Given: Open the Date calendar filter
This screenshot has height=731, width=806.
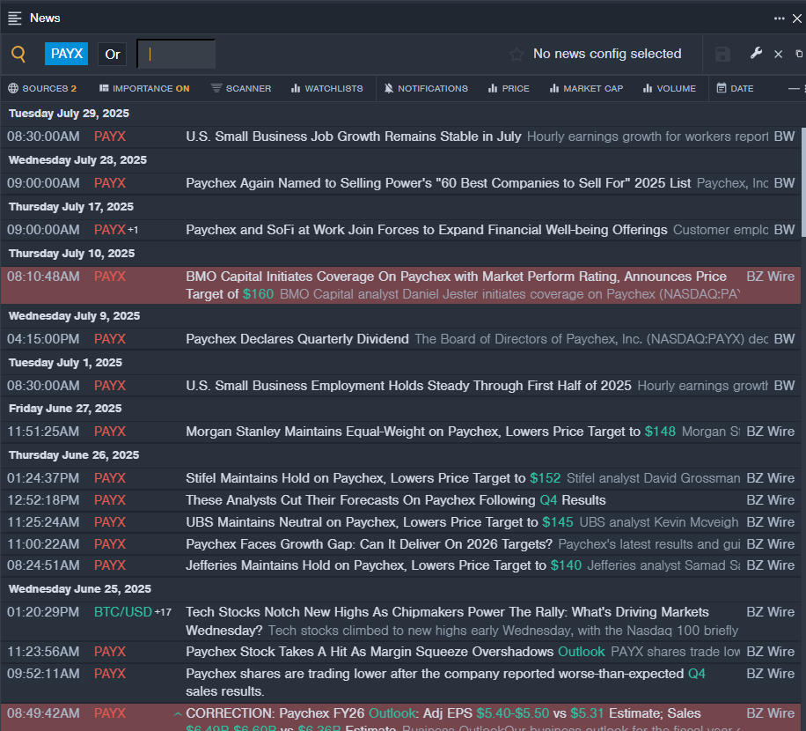Looking at the screenshot, I should [x=735, y=88].
